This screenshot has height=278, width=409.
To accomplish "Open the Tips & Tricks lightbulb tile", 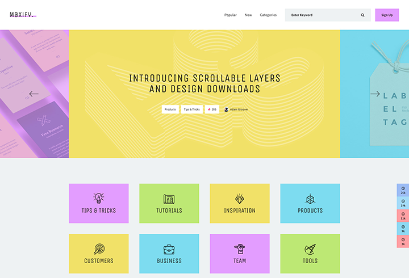I will 99,203.
